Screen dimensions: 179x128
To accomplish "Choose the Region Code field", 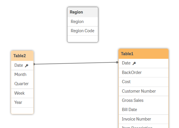I will pyautogui.click(x=82, y=31).
